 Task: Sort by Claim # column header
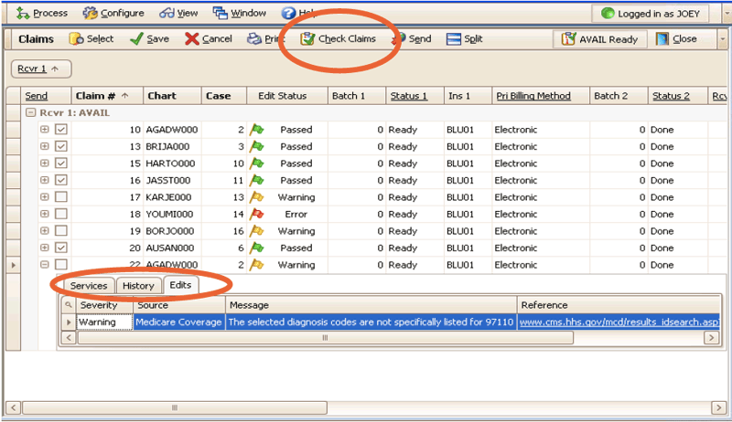coord(107,96)
